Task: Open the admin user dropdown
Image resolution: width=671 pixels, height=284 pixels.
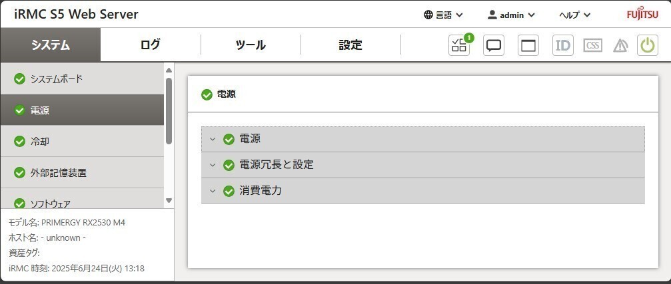Action: pyautogui.click(x=511, y=15)
